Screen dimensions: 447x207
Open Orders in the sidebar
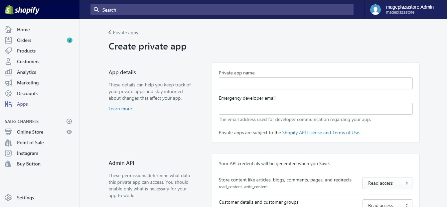[x=24, y=40]
